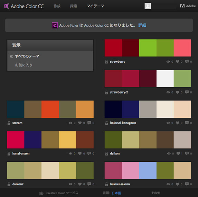Screen dimensions: 198x197
Task: Open the daikon palette's dark olive swatch
Action: [x=113, y=140]
